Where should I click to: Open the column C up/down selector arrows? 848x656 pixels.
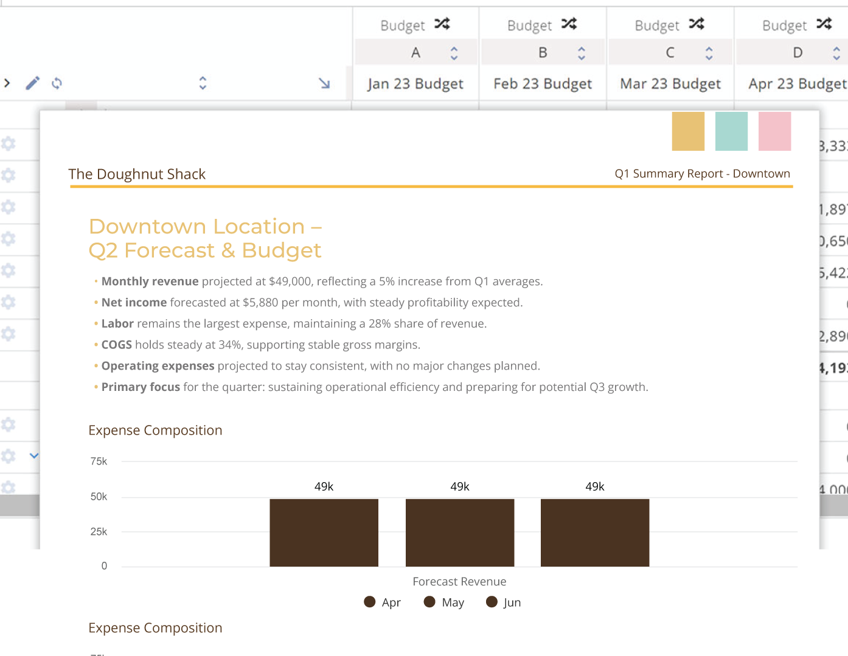tap(709, 53)
